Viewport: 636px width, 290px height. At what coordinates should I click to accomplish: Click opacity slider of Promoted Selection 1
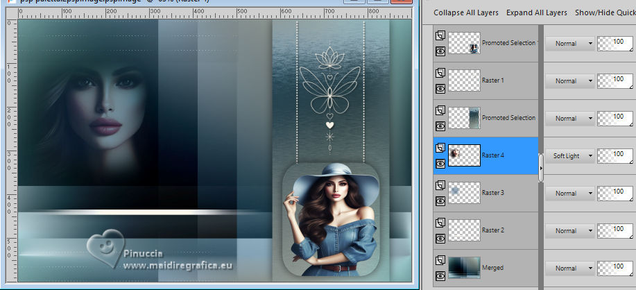click(615, 43)
